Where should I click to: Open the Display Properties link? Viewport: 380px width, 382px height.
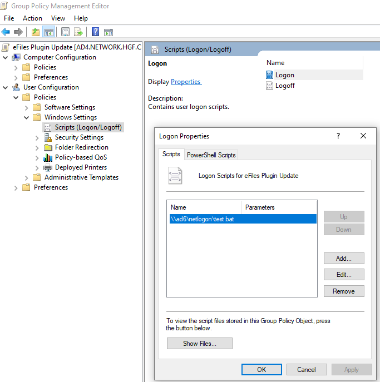(186, 82)
